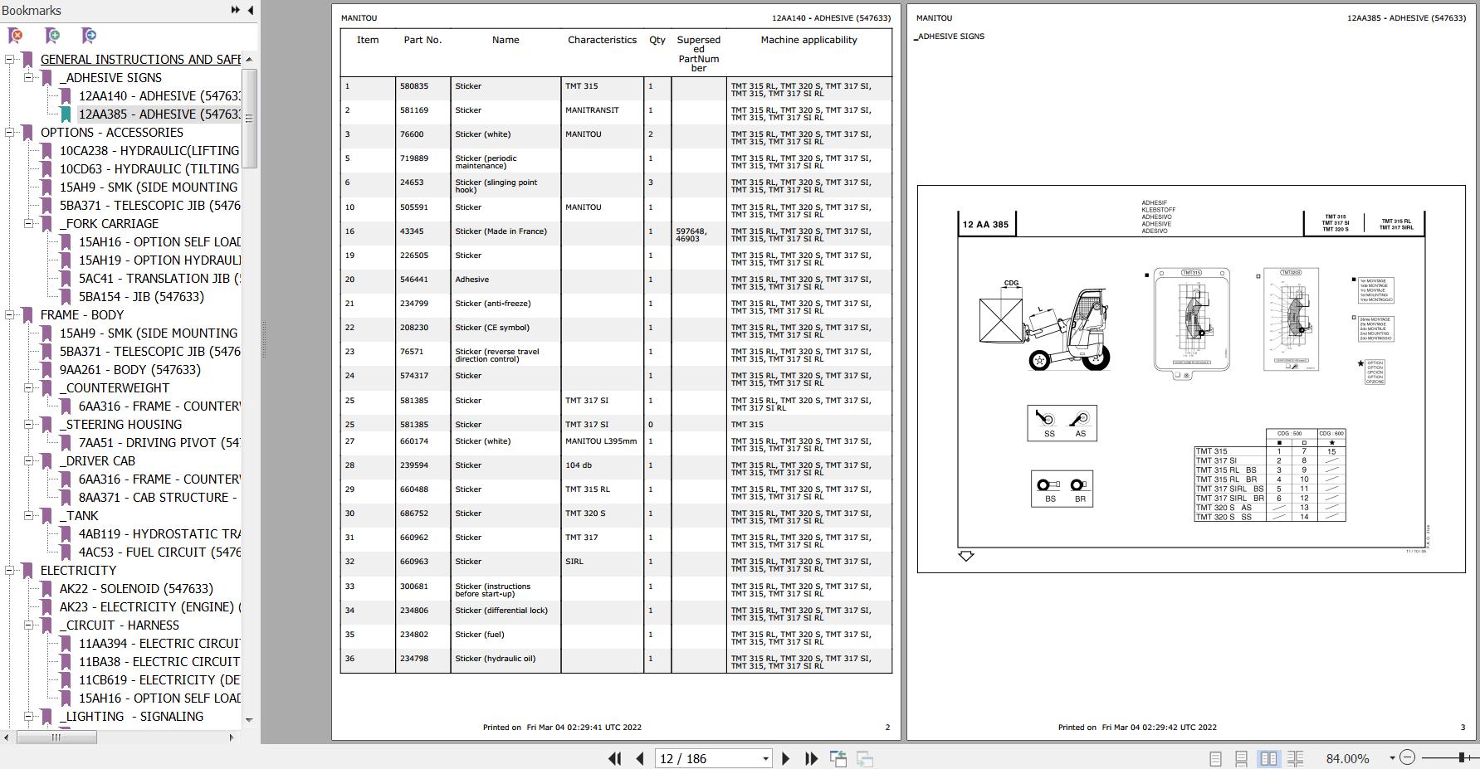Viewport: 1480px width, 769px height.
Task: Click the go to next view icon
Action: point(864,758)
